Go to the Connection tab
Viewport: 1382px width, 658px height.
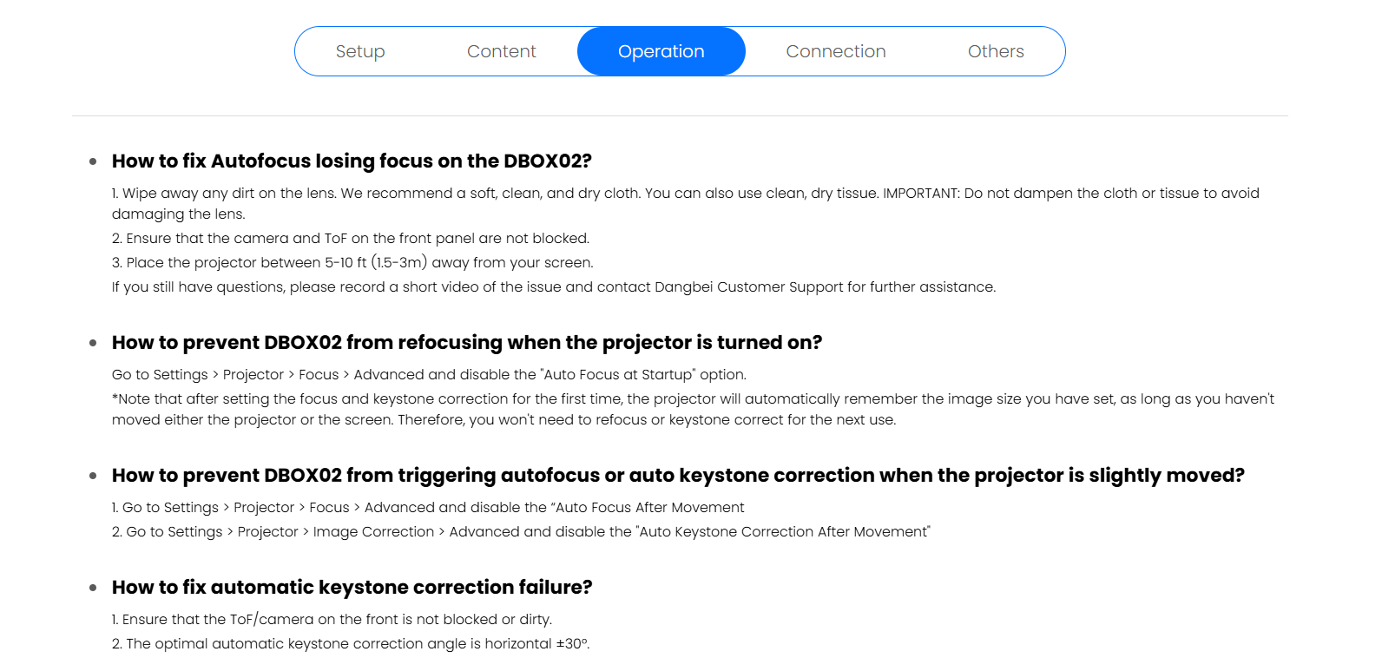[x=836, y=51]
